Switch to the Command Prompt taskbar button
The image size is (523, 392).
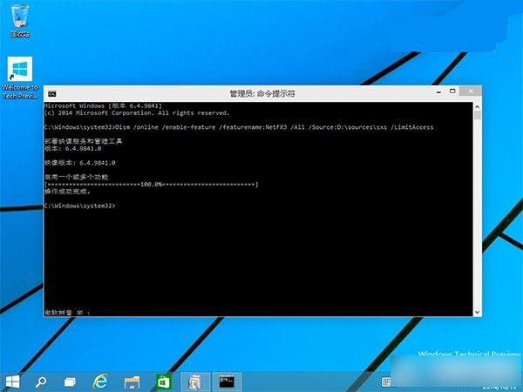coord(228,382)
